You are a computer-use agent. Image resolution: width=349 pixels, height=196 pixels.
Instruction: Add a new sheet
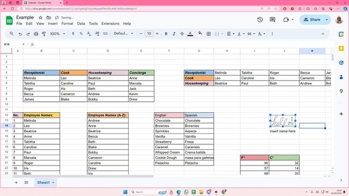(16, 182)
